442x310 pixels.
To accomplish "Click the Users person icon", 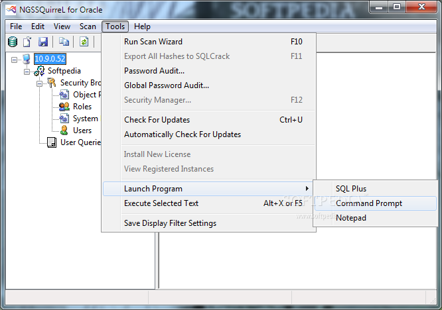I will click(x=64, y=130).
